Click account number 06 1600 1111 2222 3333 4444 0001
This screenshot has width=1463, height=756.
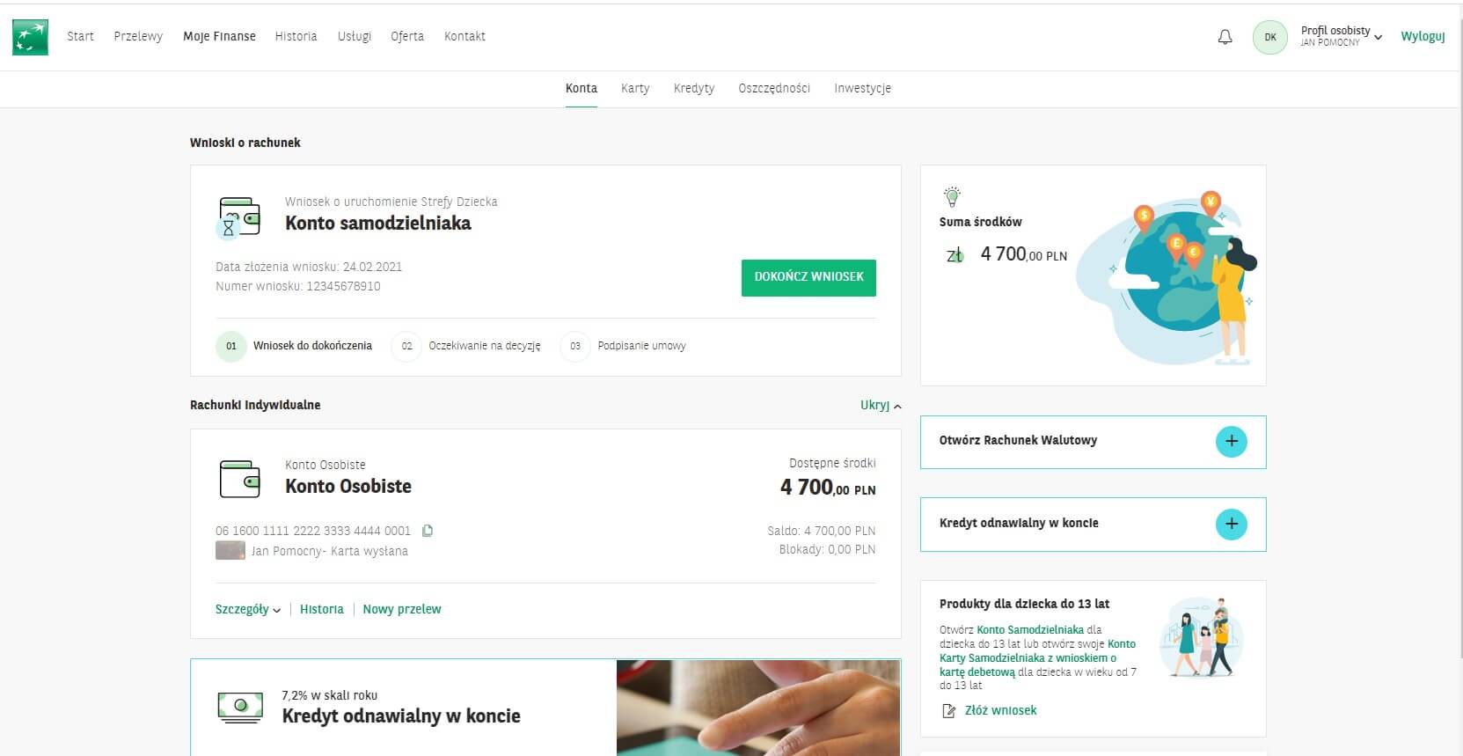pos(313,531)
